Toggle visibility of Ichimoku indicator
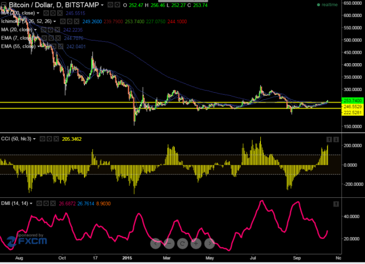The image size is (365, 264). point(63,22)
